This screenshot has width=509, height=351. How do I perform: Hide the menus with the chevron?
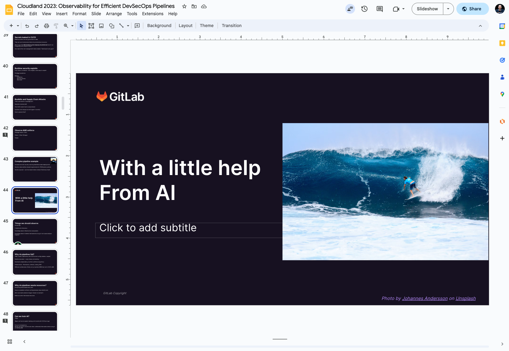(480, 26)
